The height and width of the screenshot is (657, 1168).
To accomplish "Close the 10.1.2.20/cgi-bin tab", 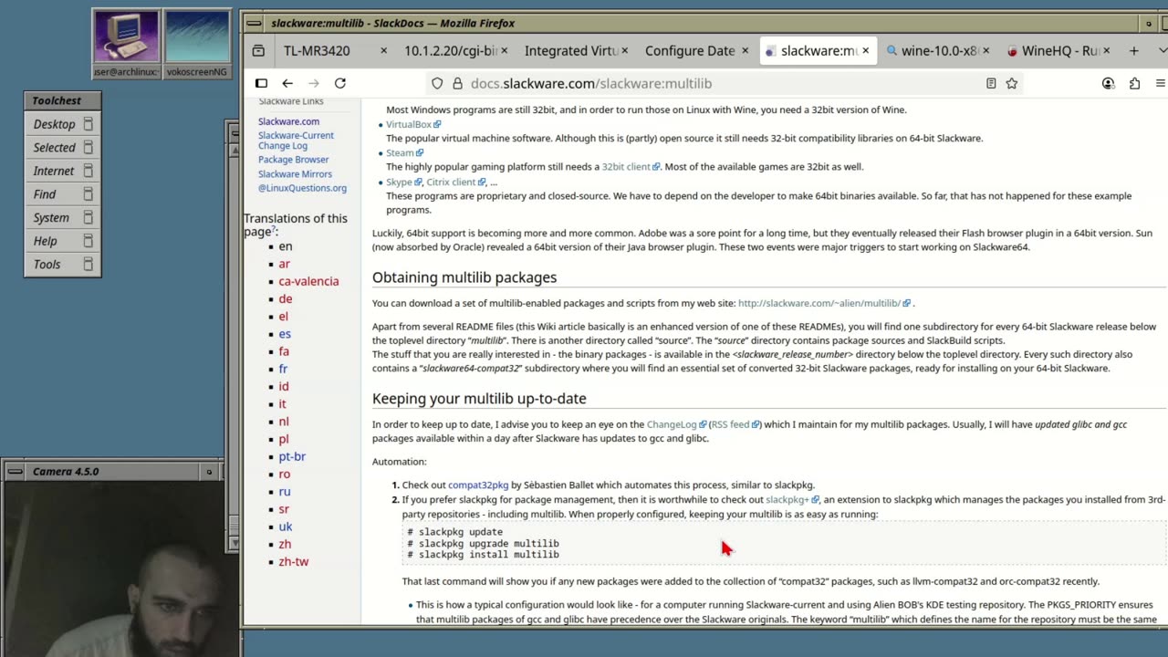I will pyautogui.click(x=504, y=51).
